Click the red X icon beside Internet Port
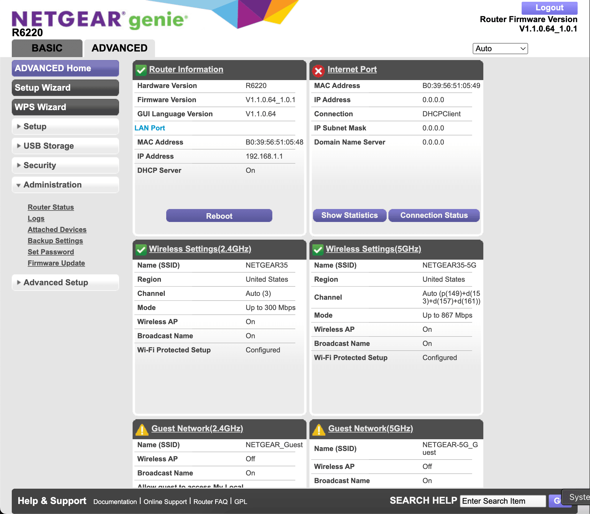 coord(318,71)
